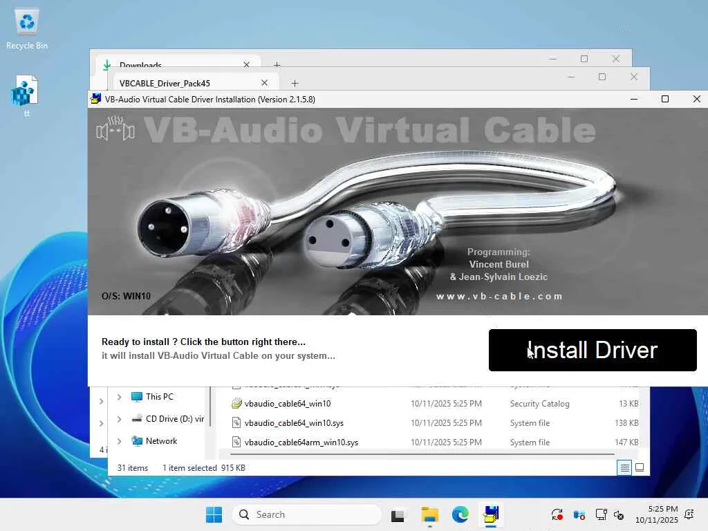Activate VB-Cable installer taskbar icon
708x531 pixels.
coord(491,514)
